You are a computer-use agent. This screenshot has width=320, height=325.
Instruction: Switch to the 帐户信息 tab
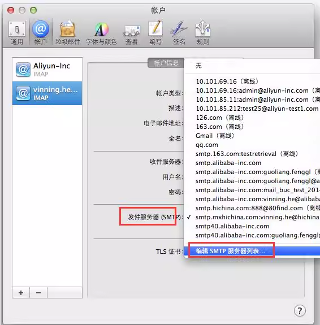166,63
